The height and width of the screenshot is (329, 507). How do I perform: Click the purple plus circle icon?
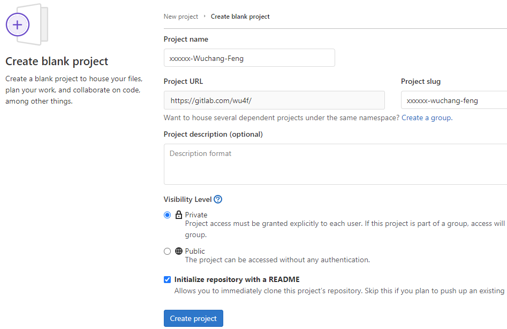(18, 25)
